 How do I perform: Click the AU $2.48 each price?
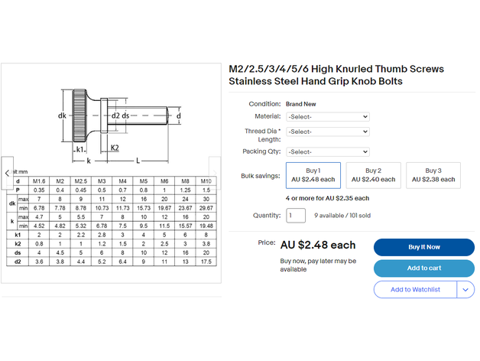tap(317, 246)
